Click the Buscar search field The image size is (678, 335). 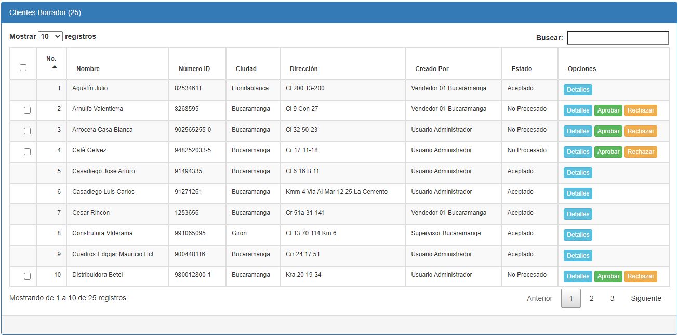point(617,38)
